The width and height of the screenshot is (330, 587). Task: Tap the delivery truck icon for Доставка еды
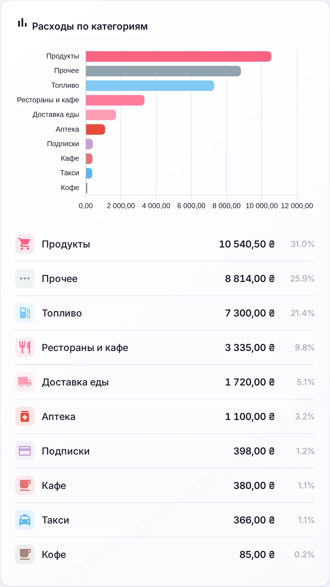click(25, 382)
